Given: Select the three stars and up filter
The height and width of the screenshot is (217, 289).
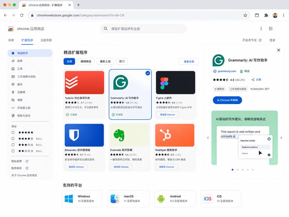Looking at the screenshot, I should 13,145.
